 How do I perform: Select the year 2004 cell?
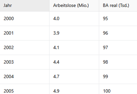coord(25,77)
